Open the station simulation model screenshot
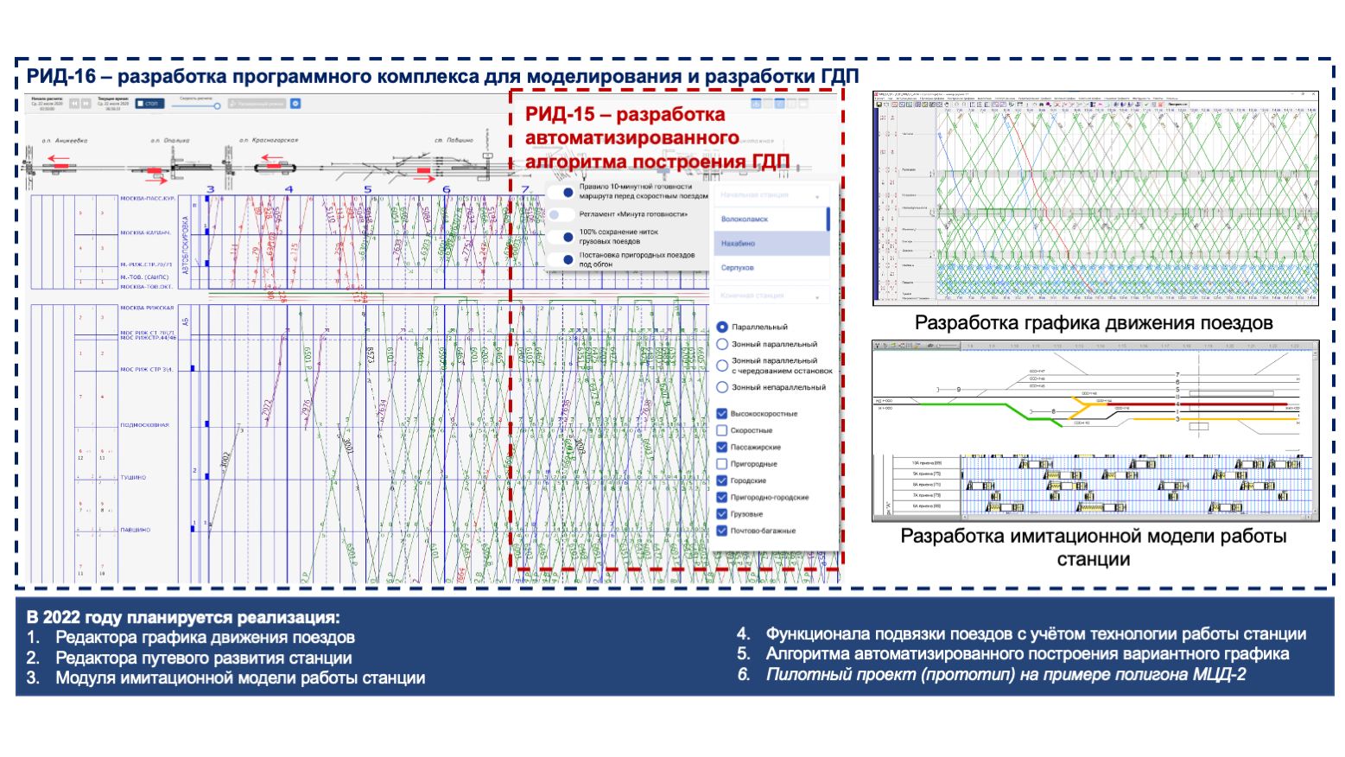The width and height of the screenshot is (1345, 757). coord(1095,430)
